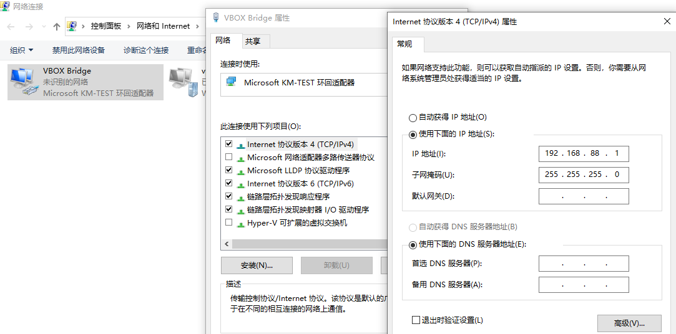676x334 pixels.
Task: Click 禁用此网络设备 toolbar command
Action: click(79, 50)
